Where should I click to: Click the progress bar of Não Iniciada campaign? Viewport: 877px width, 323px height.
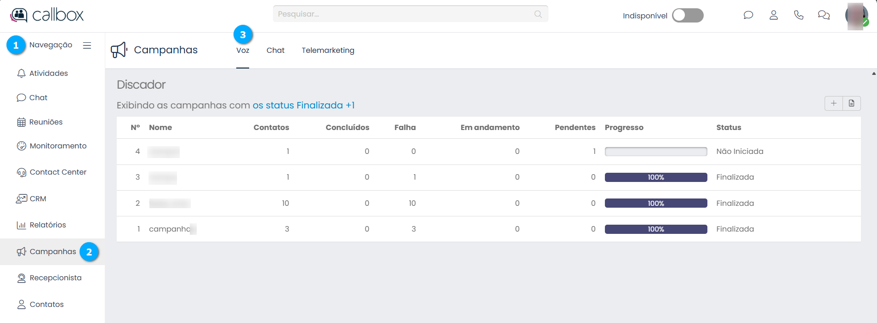point(656,152)
